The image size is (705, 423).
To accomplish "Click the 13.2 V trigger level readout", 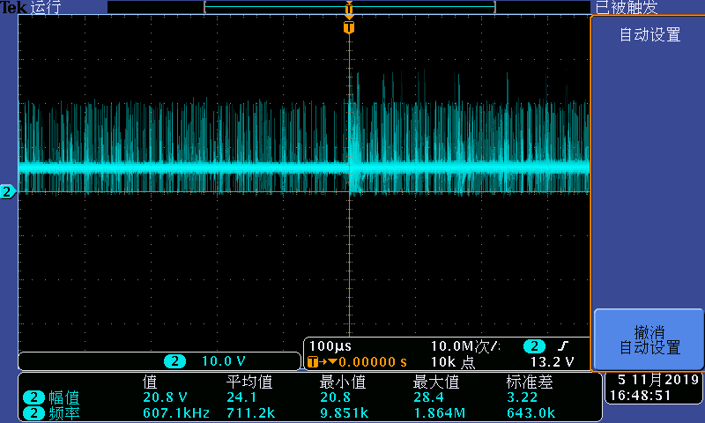I will 553,362.
